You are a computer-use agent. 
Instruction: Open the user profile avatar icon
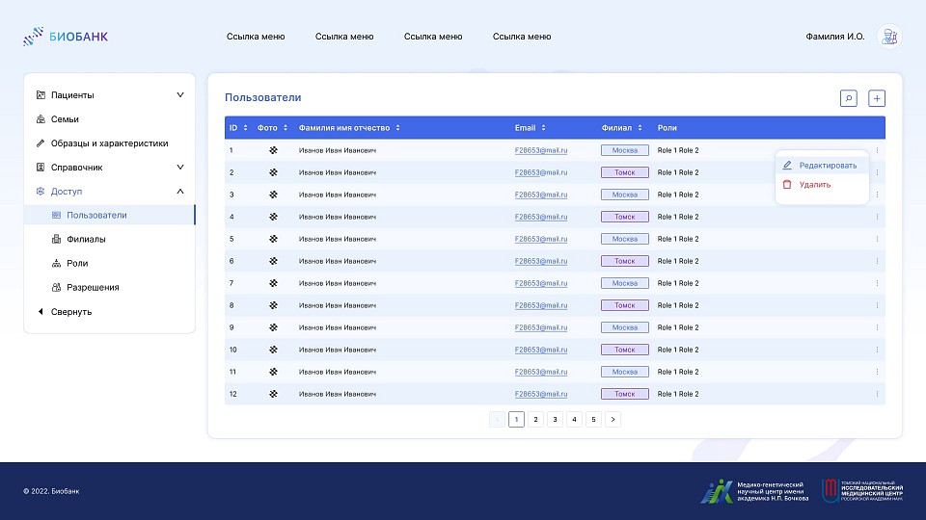pos(889,37)
